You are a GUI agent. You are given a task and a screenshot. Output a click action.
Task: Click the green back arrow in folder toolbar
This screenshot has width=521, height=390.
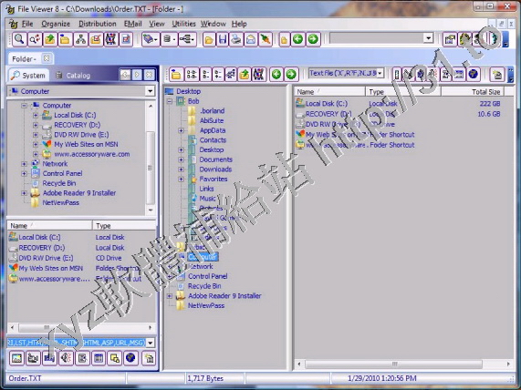pyautogui.click(x=276, y=74)
